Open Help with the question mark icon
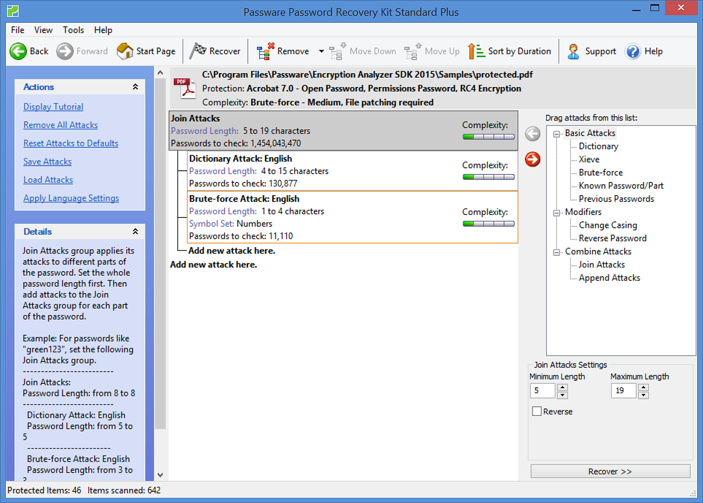This screenshot has height=503, width=703. click(633, 51)
